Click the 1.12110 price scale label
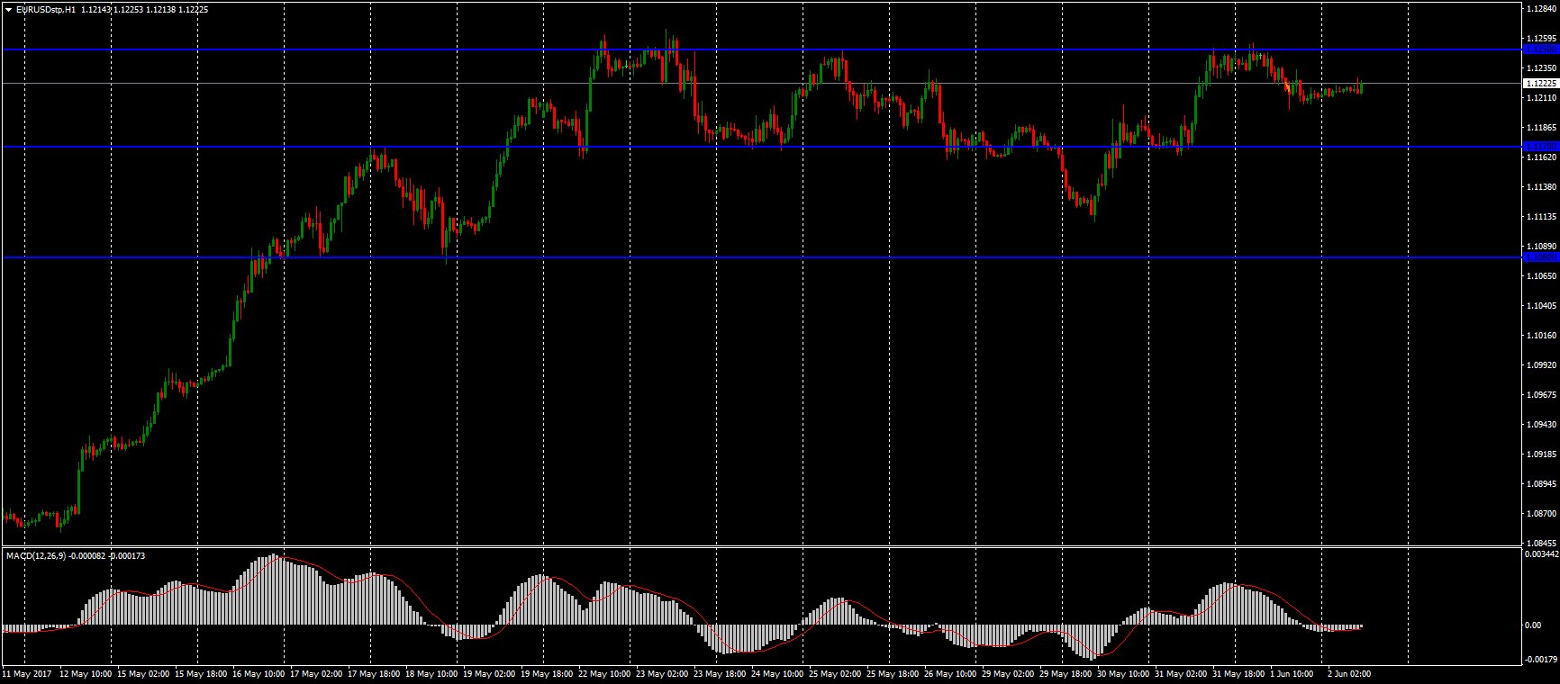1560x684 pixels. click(x=1543, y=98)
